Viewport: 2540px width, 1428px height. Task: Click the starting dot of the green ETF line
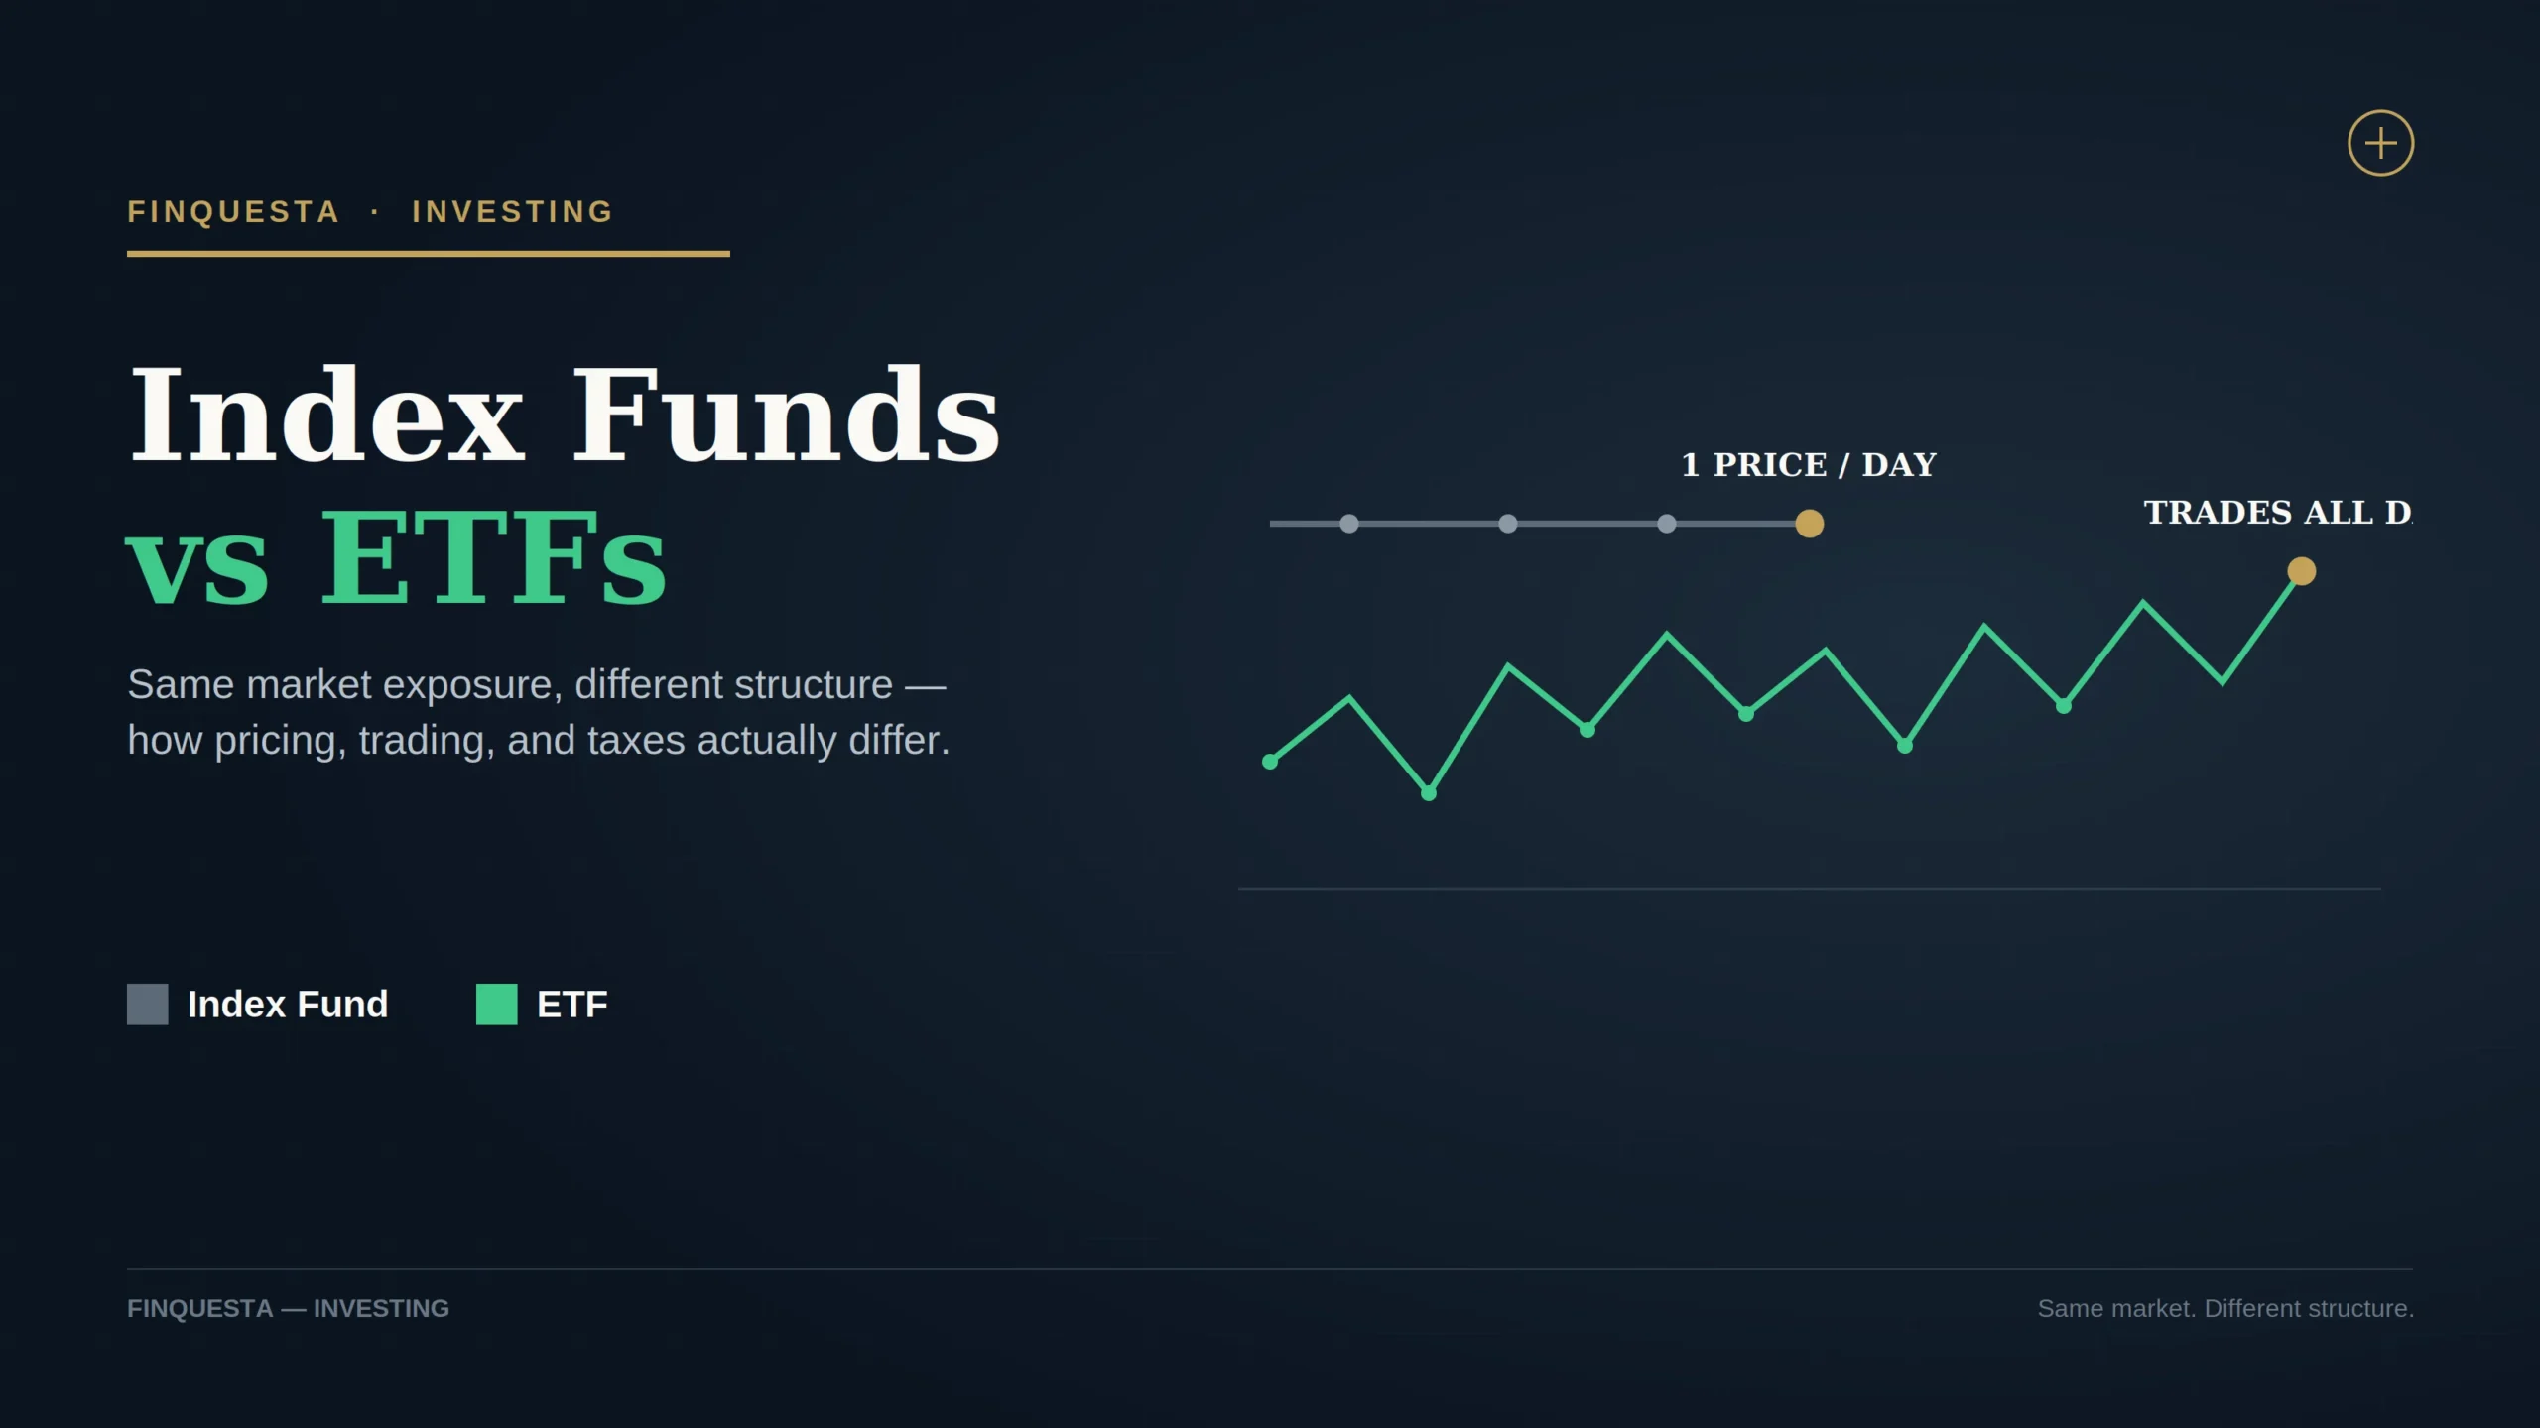tap(1270, 762)
